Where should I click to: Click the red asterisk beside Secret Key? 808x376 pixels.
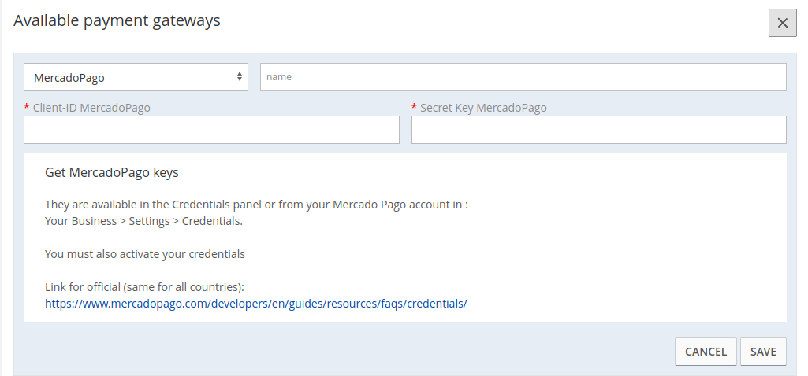coord(414,107)
